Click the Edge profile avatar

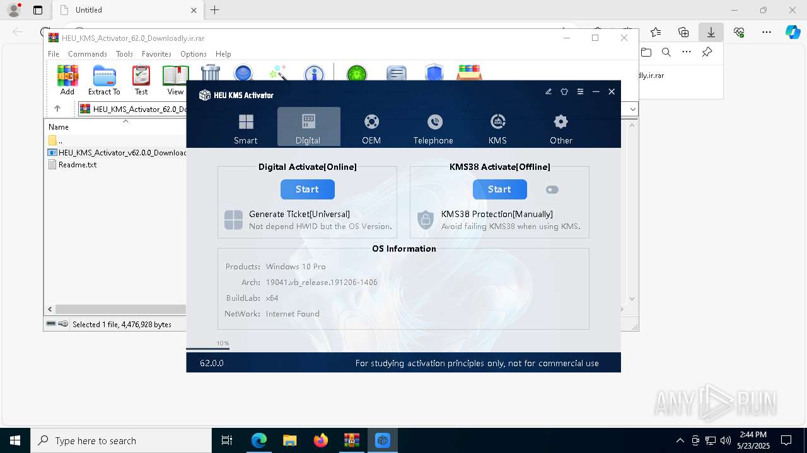13,10
